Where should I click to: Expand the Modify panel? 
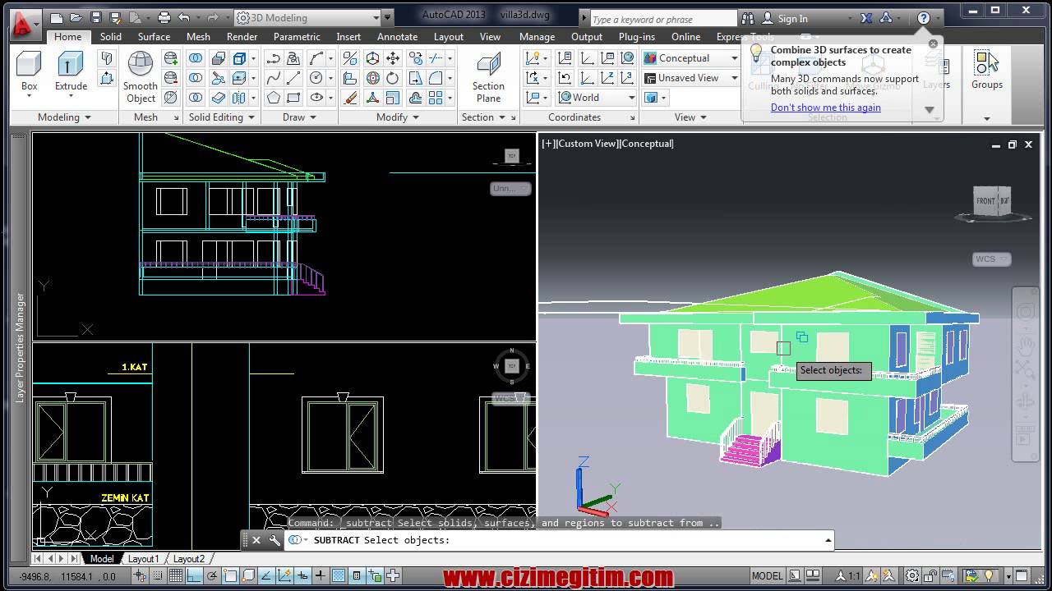[398, 117]
